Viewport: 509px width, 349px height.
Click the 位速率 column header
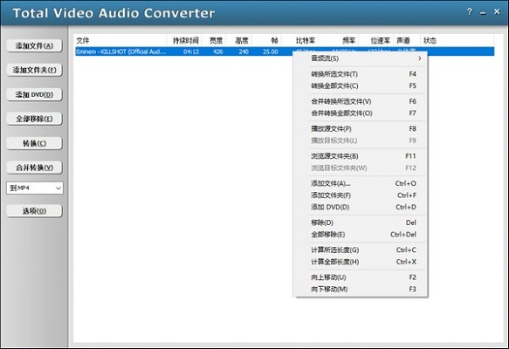click(x=376, y=40)
